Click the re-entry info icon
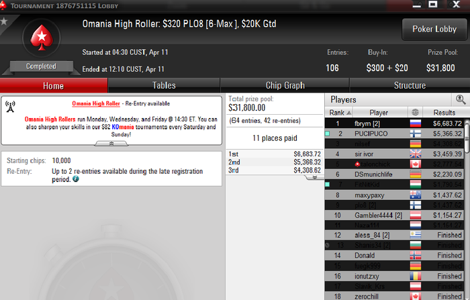 point(76,179)
